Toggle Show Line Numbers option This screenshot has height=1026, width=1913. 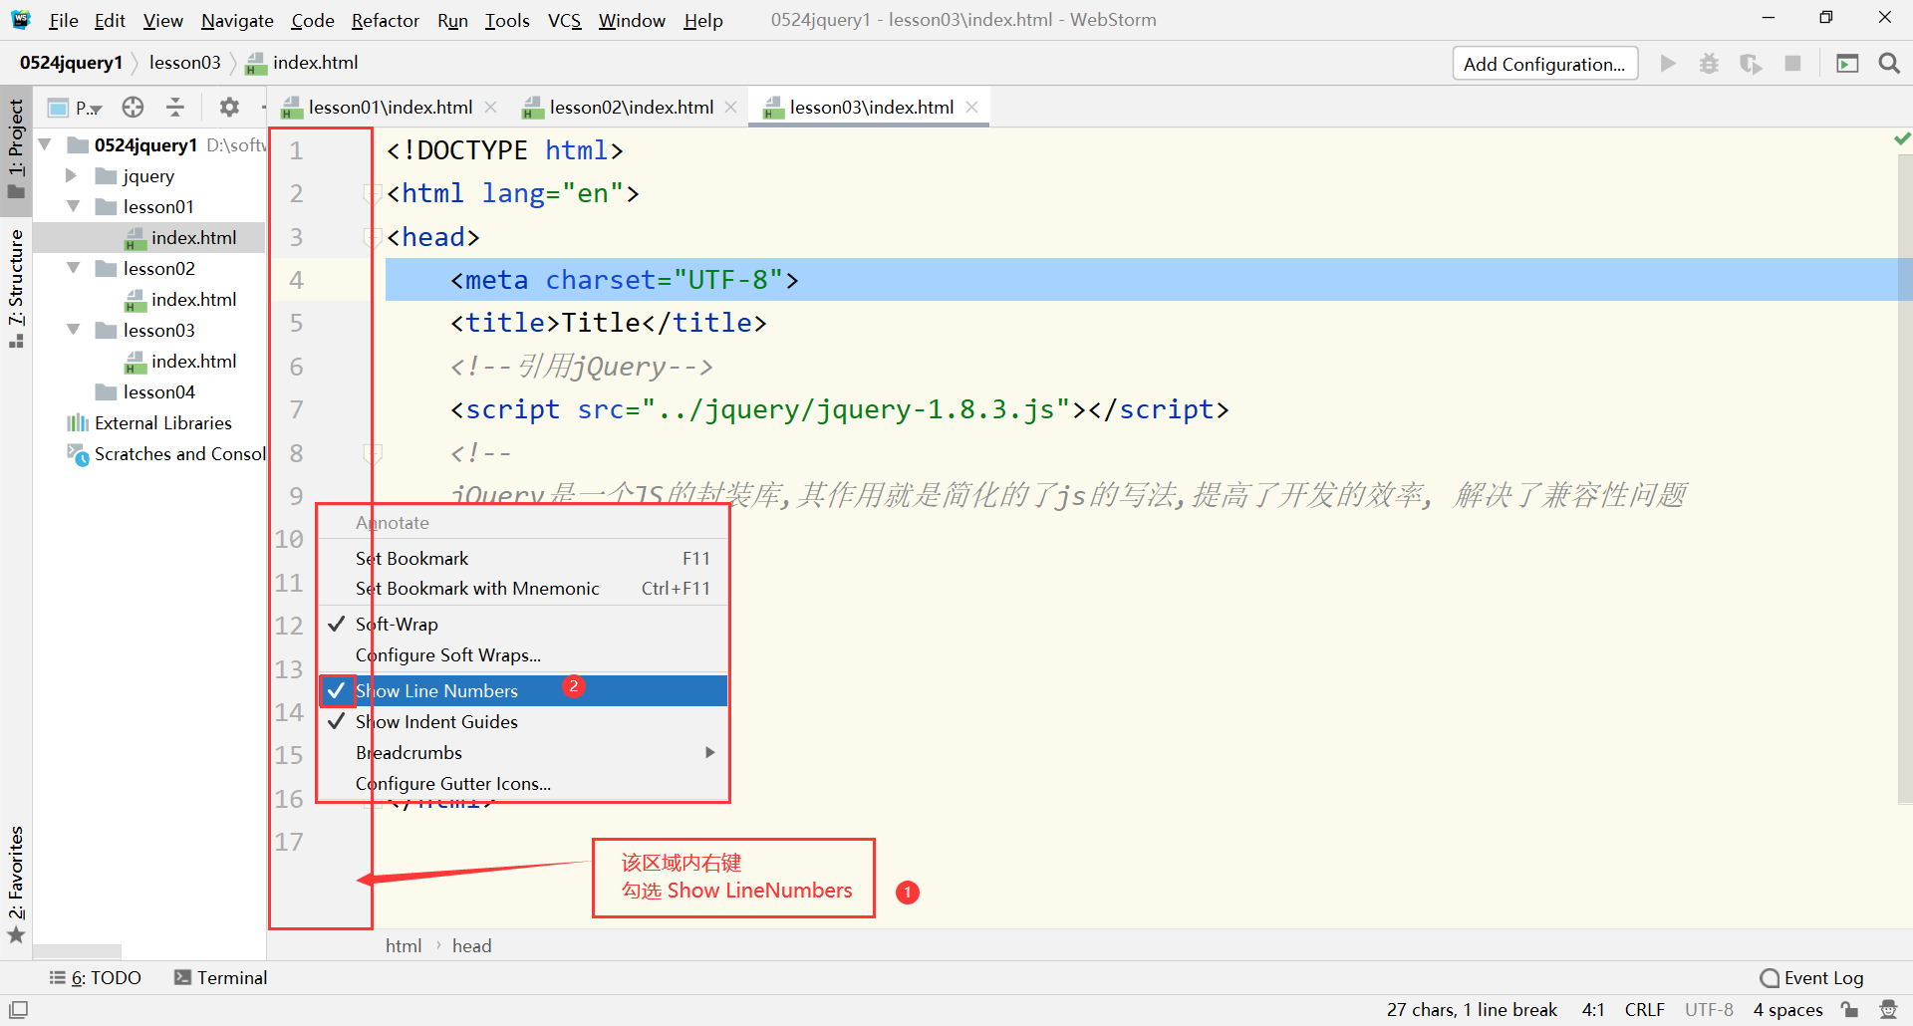coord(523,691)
